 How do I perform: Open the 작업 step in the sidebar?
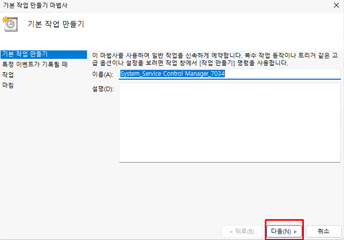tap(8, 75)
